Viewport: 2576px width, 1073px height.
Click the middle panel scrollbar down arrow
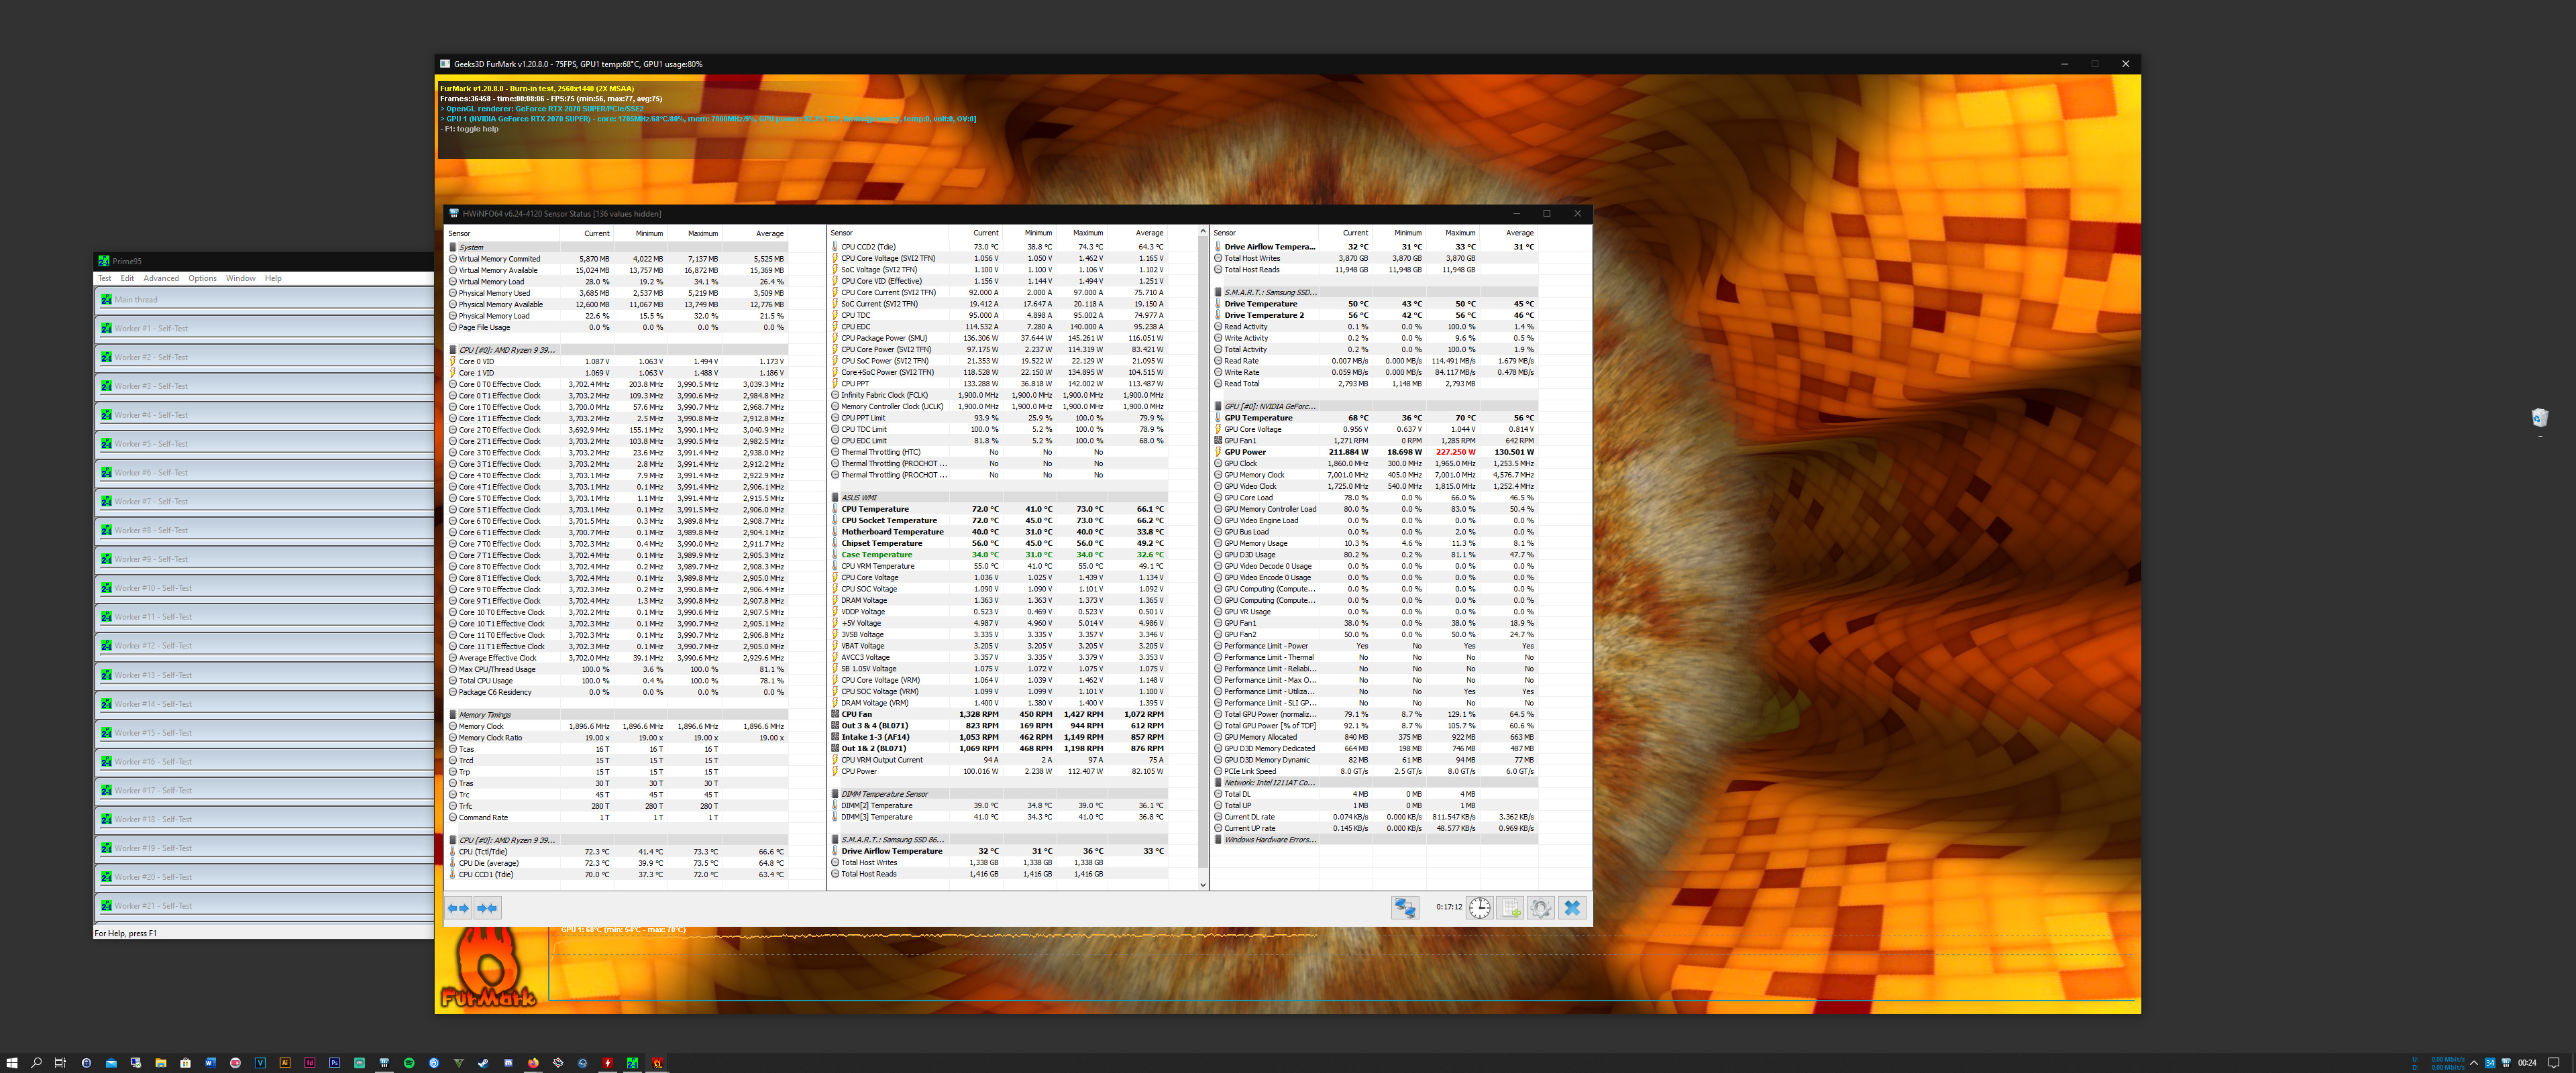coord(1202,885)
